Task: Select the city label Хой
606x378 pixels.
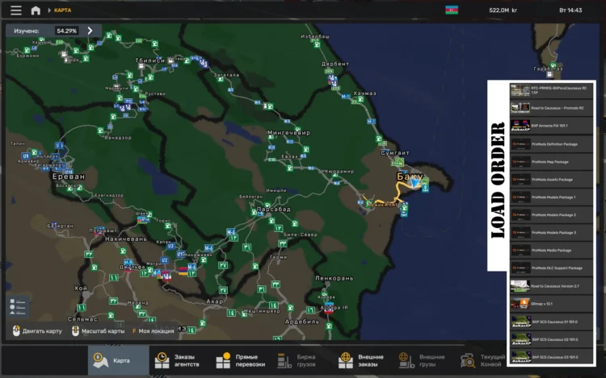Action: pos(81,288)
